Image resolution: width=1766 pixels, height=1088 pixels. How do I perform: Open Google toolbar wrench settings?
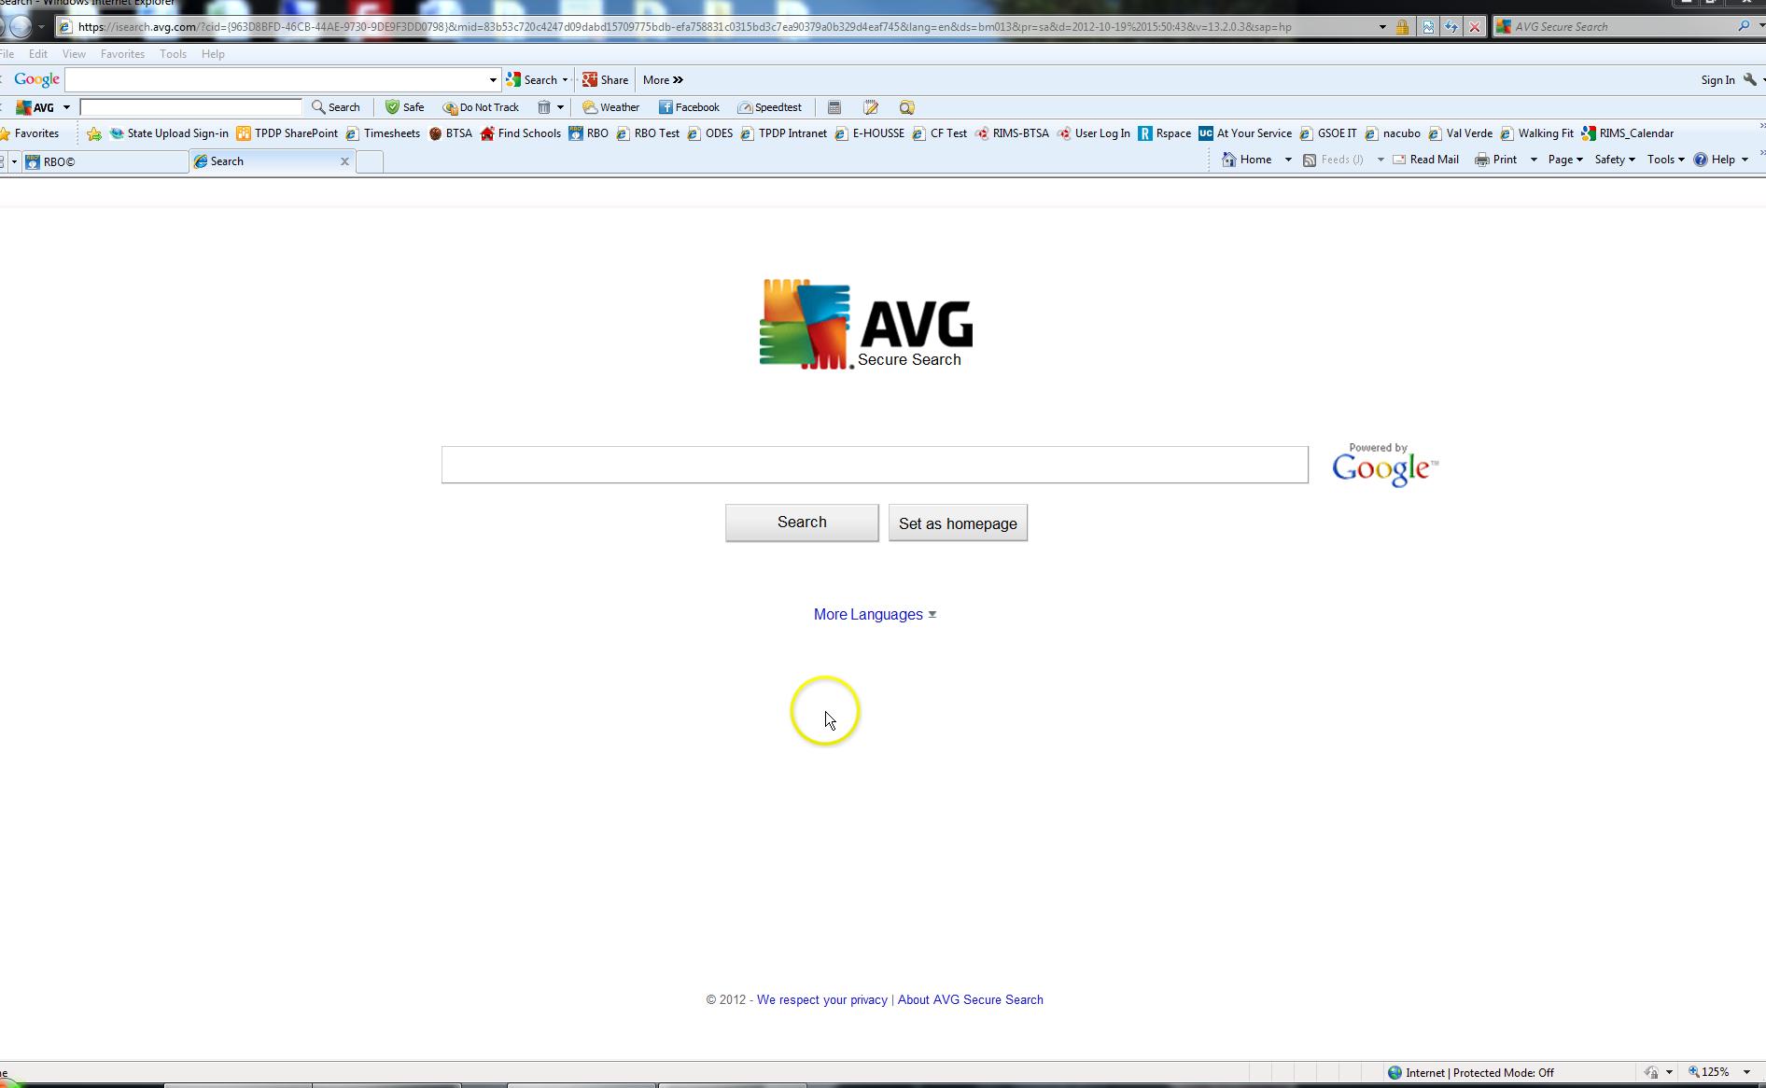(x=1750, y=80)
